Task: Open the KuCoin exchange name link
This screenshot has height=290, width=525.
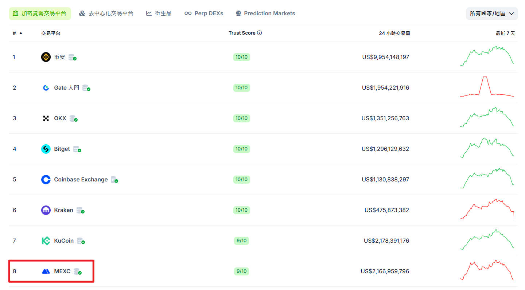Action: point(64,241)
